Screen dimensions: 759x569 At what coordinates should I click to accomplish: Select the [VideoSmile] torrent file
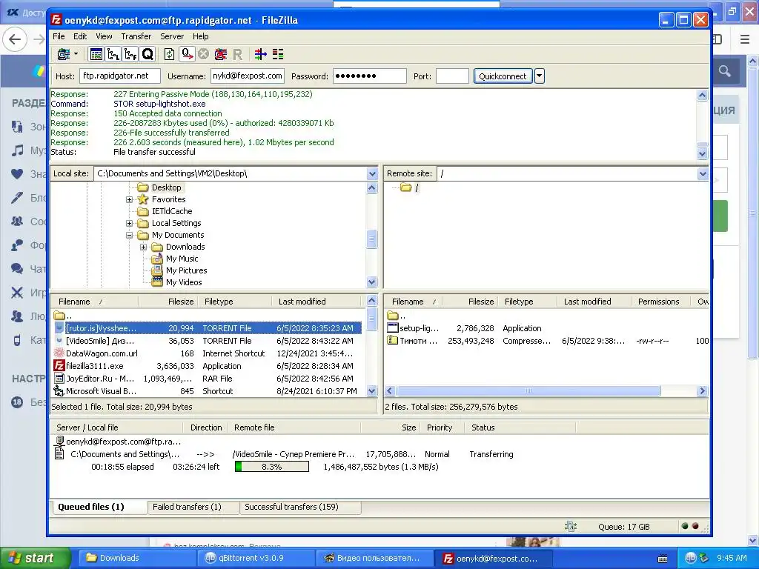tap(207, 341)
